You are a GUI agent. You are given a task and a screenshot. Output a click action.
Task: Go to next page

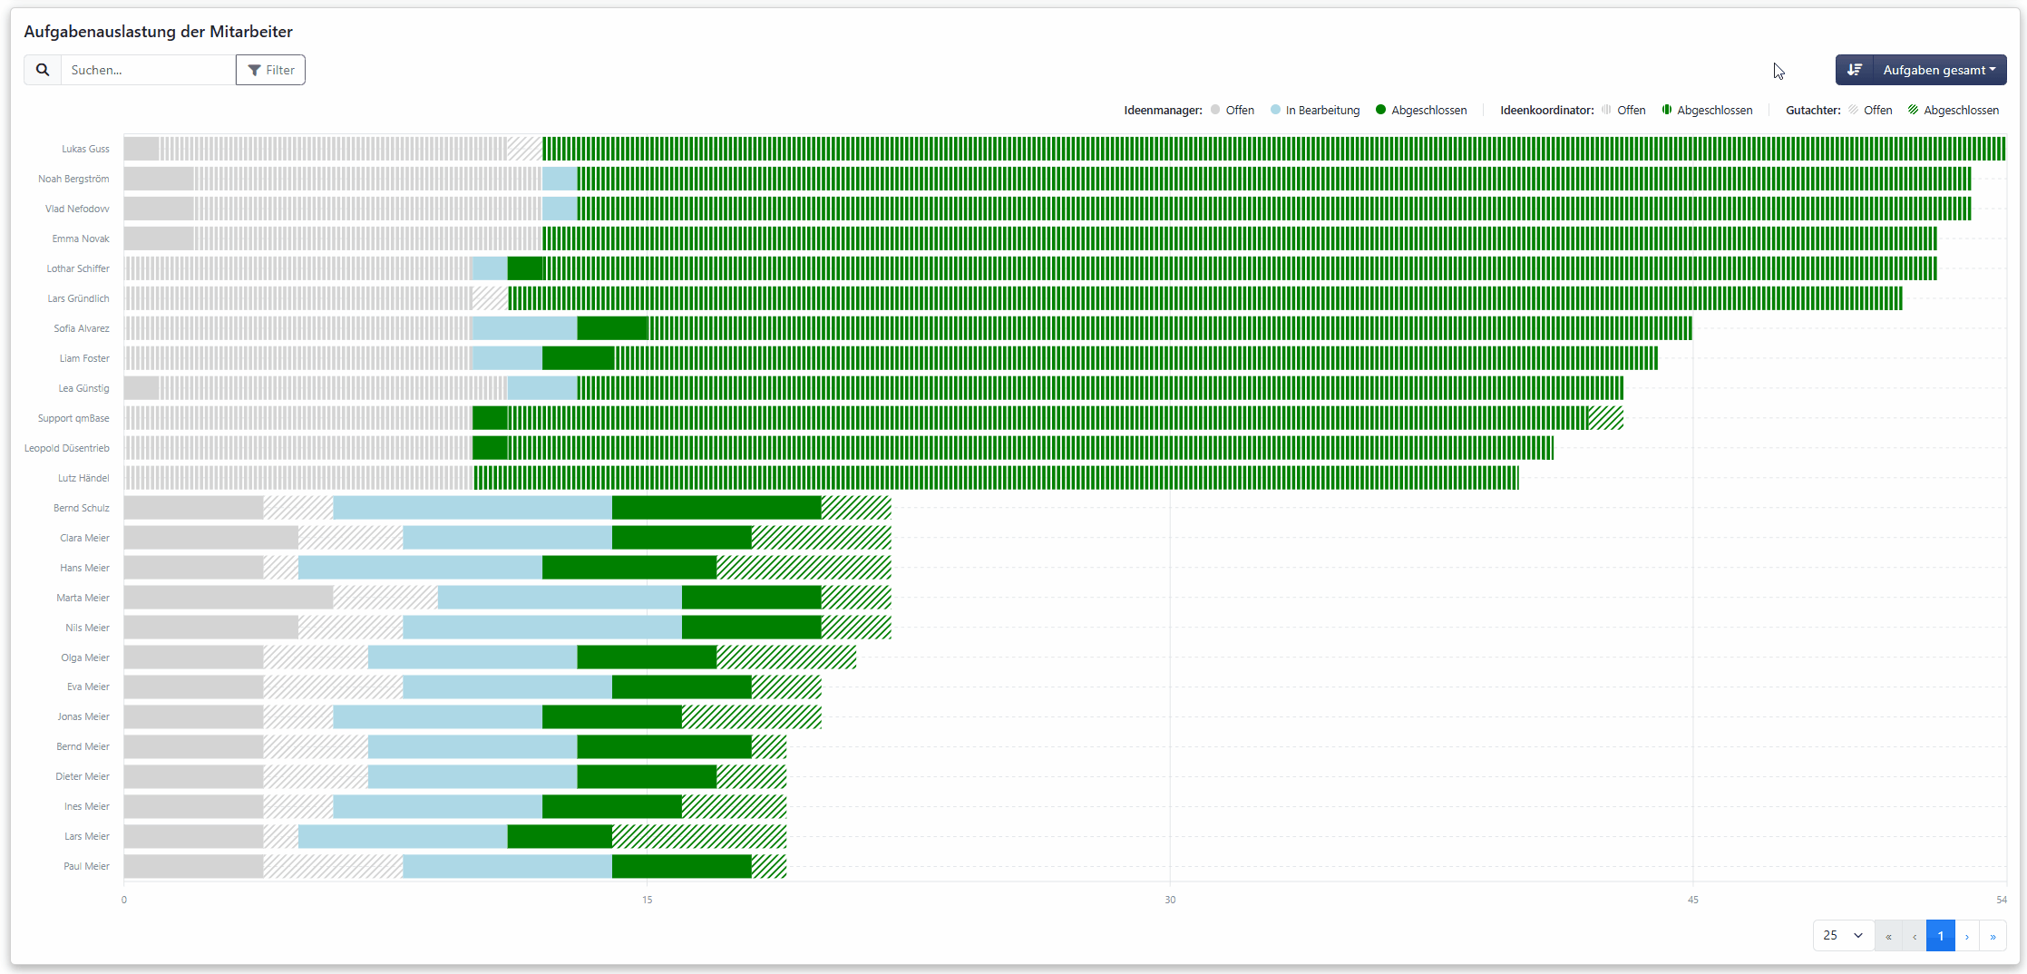(1967, 936)
